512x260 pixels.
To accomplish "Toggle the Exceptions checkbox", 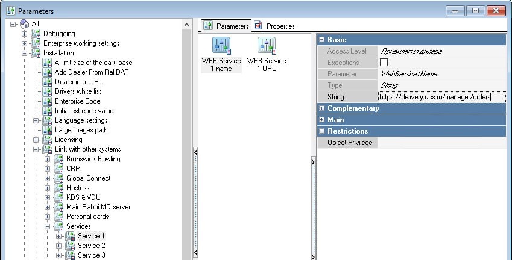I will 384,63.
